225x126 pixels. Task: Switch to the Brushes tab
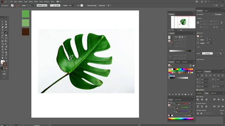[x=178, y=62]
